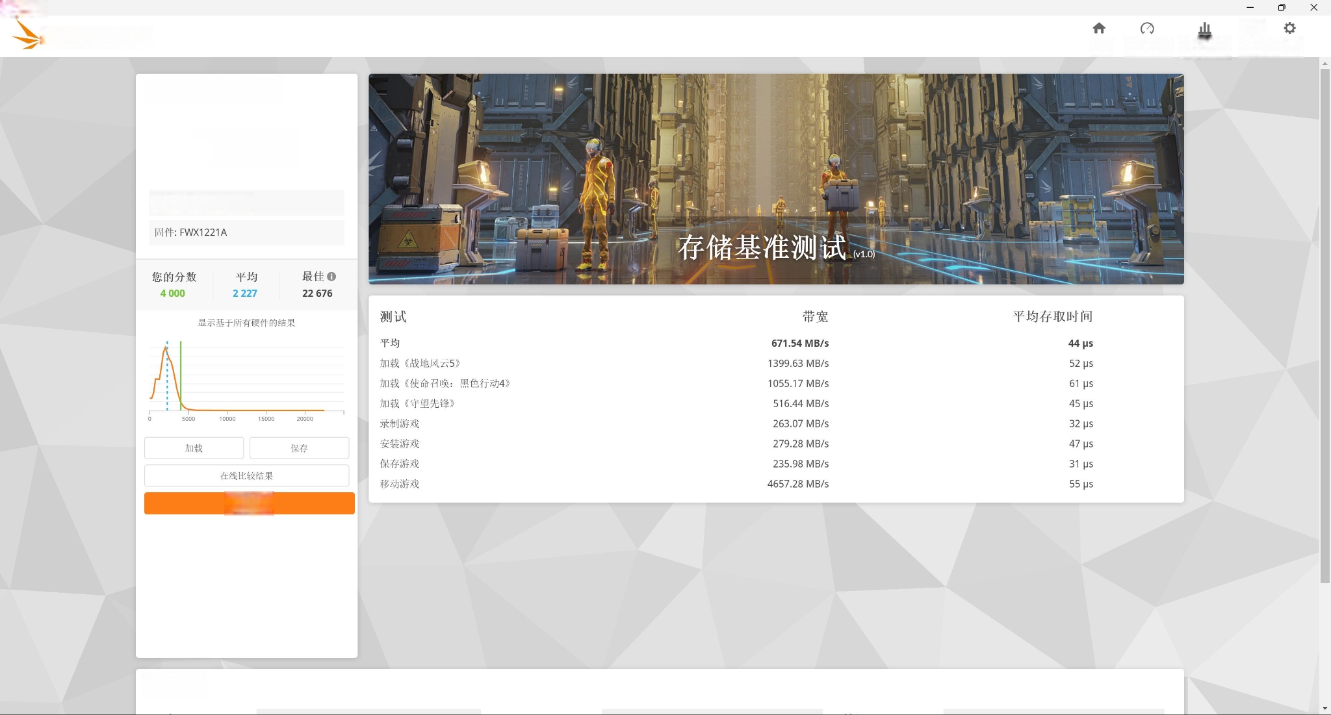1331x715 pixels.
Task: Click the 测试 column header
Action: tap(393, 317)
